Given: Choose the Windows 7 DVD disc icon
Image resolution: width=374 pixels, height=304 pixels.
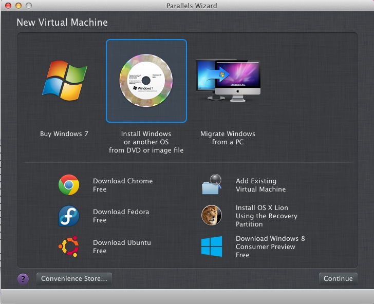Looking at the screenshot, I should pos(146,81).
